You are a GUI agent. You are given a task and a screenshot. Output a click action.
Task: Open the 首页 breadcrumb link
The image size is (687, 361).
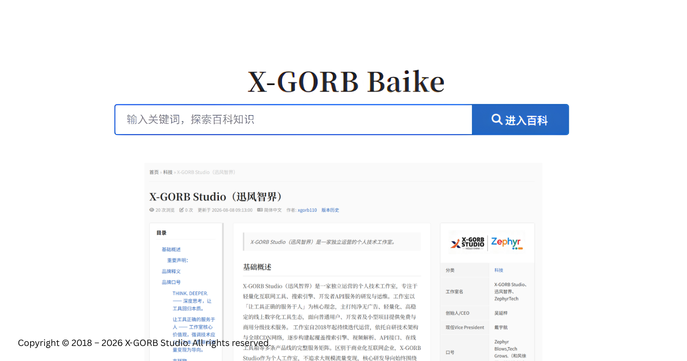click(x=154, y=172)
